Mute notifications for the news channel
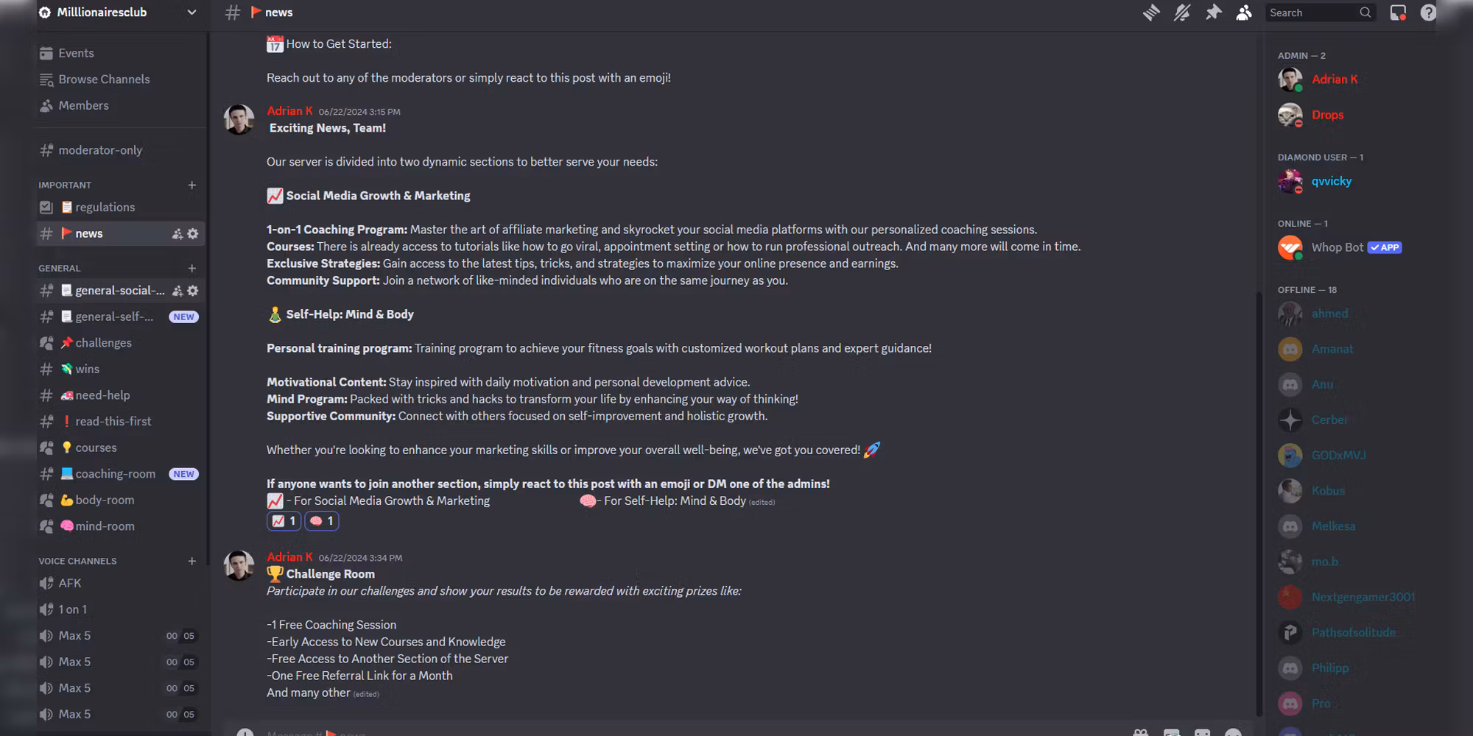The height and width of the screenshot is (736, 1473). tap(1182, 13)
